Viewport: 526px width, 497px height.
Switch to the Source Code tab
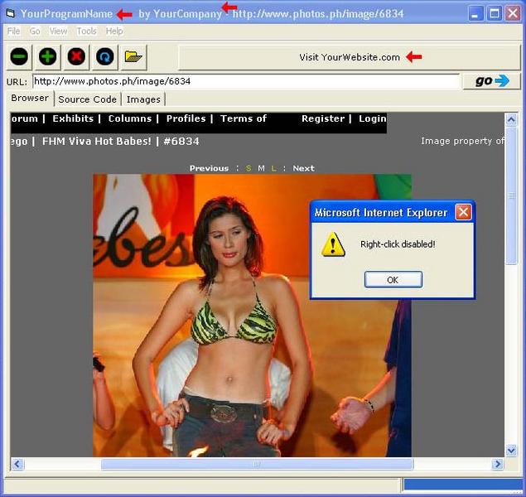click(x=87, y=99)
